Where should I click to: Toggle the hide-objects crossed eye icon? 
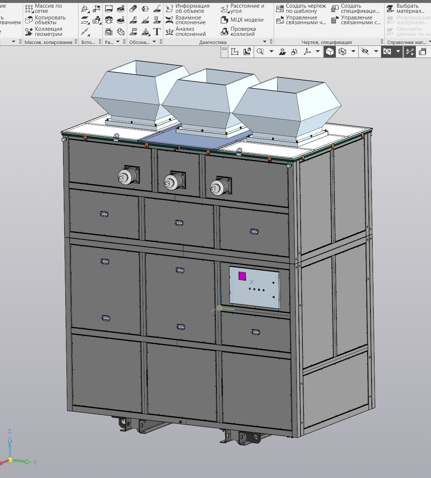tap(365, 52)
